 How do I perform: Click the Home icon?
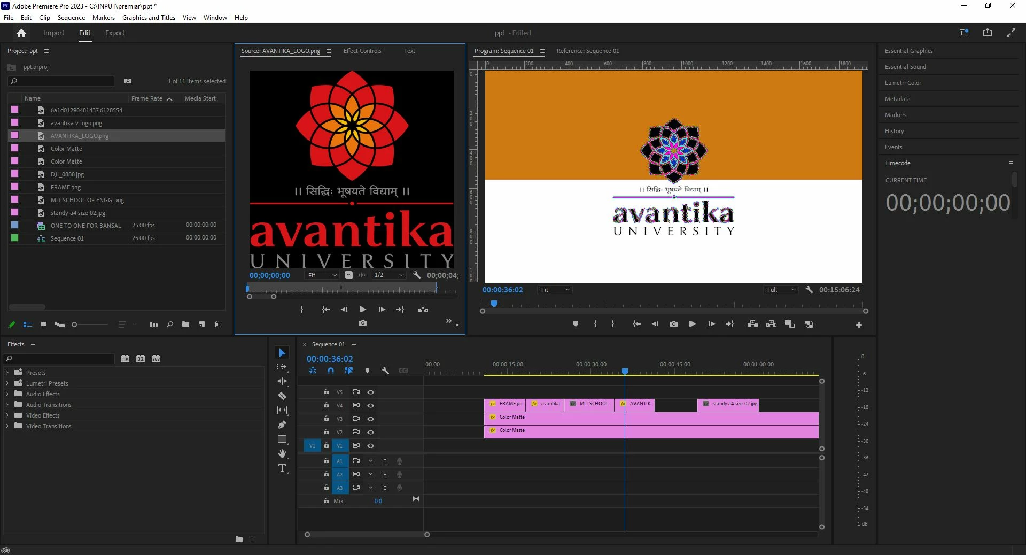pyautogui.click(x=21, y=33)
